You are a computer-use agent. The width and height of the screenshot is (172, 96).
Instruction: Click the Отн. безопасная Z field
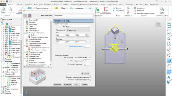pos(87,61)
